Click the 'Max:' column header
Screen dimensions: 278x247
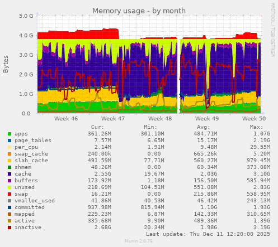tap(256, 127)
